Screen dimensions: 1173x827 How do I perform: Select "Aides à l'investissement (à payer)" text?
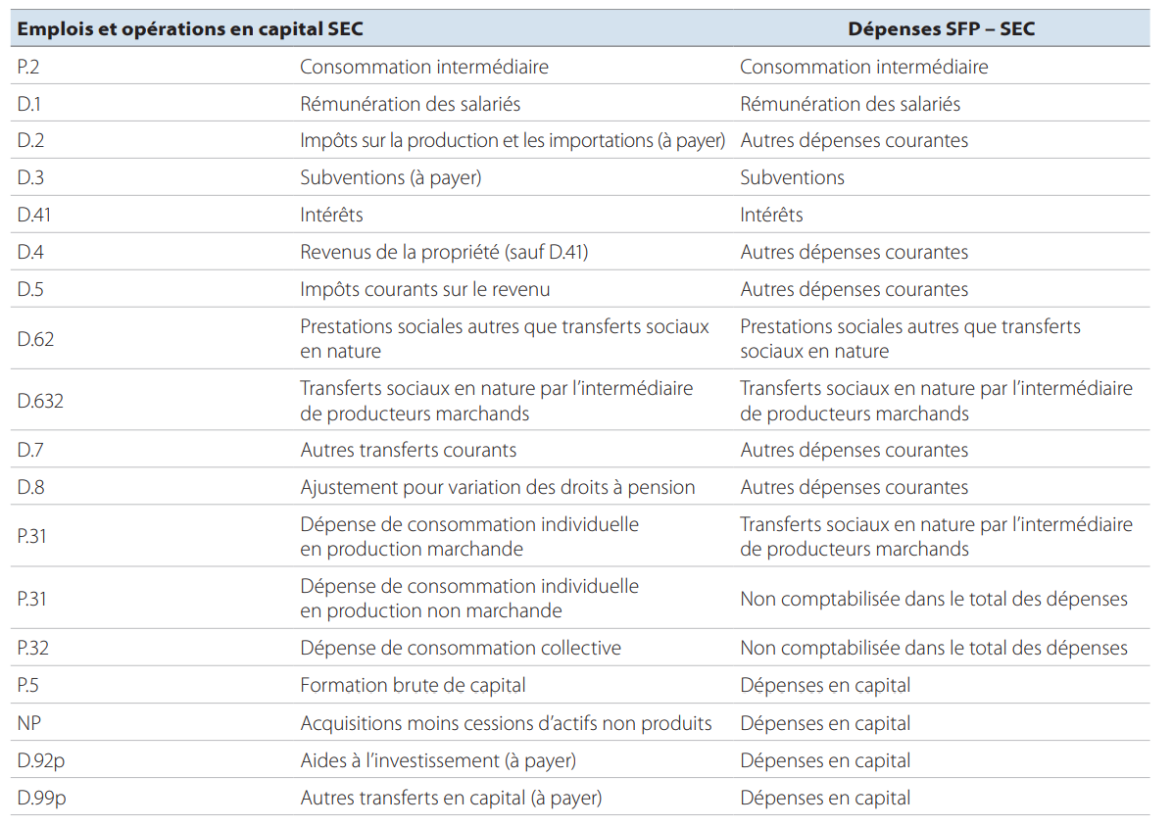point(437,761)
